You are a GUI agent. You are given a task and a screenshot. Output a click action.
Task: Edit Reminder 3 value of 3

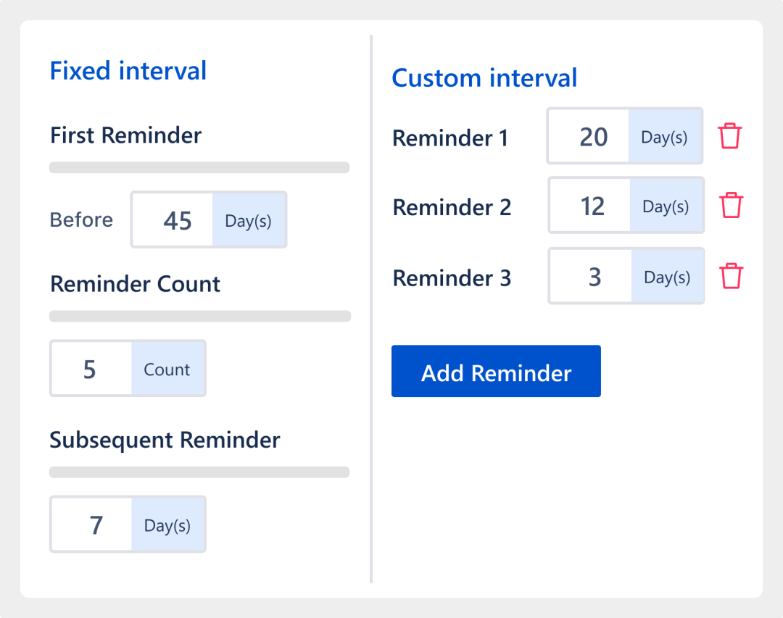(x=592, y=277)
